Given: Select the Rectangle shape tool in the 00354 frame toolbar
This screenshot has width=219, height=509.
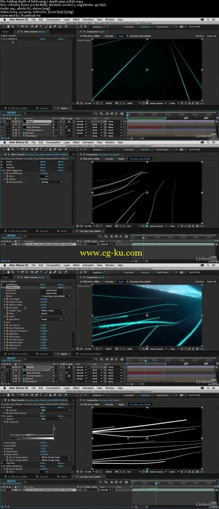Looking at the screenshot, I should click(x=32, y=395).
